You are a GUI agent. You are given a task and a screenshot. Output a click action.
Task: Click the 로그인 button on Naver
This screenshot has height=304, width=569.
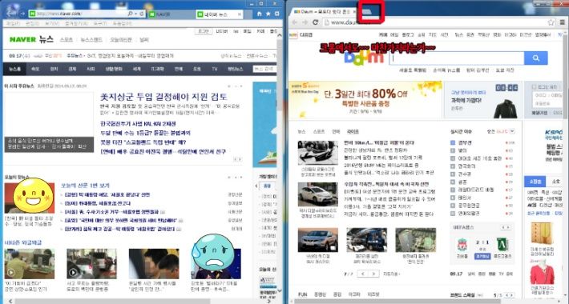click(x=204, y=31)
